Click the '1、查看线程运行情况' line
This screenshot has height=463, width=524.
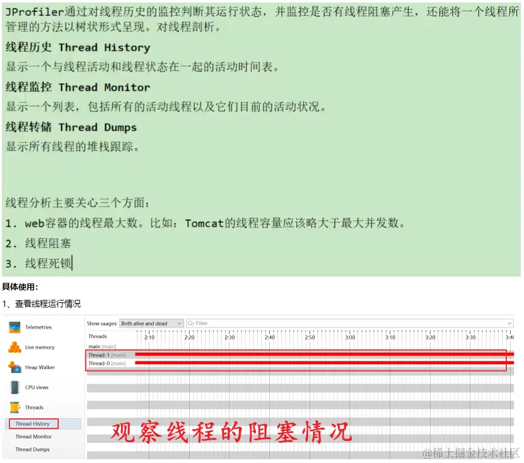point(42,304)
